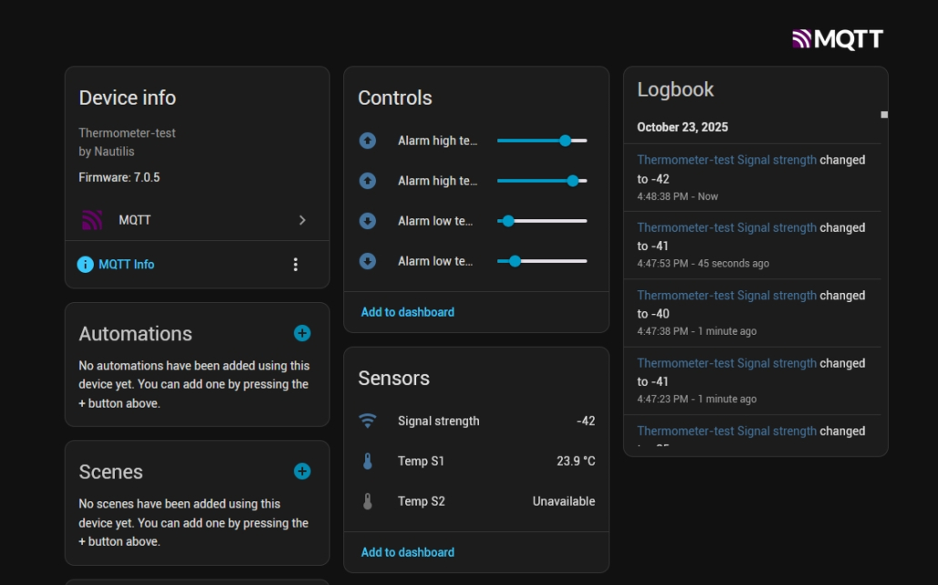Open the three-dot menu next to MQTT Info

(x=295, y=265)
